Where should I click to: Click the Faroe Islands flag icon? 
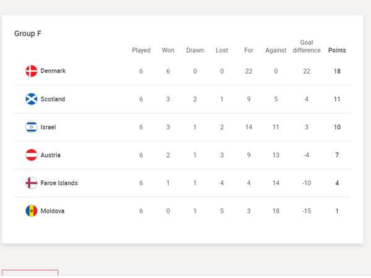(x=32, y=183)
